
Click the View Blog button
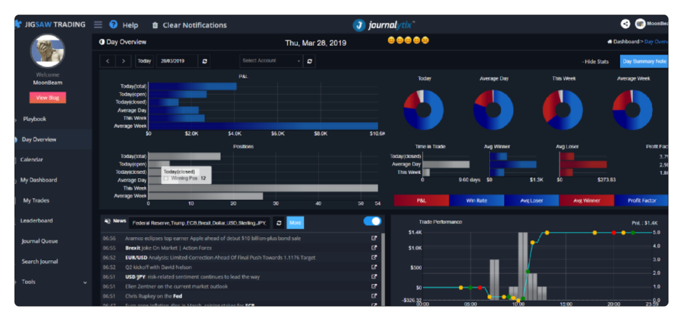click(x=47, y=98)
